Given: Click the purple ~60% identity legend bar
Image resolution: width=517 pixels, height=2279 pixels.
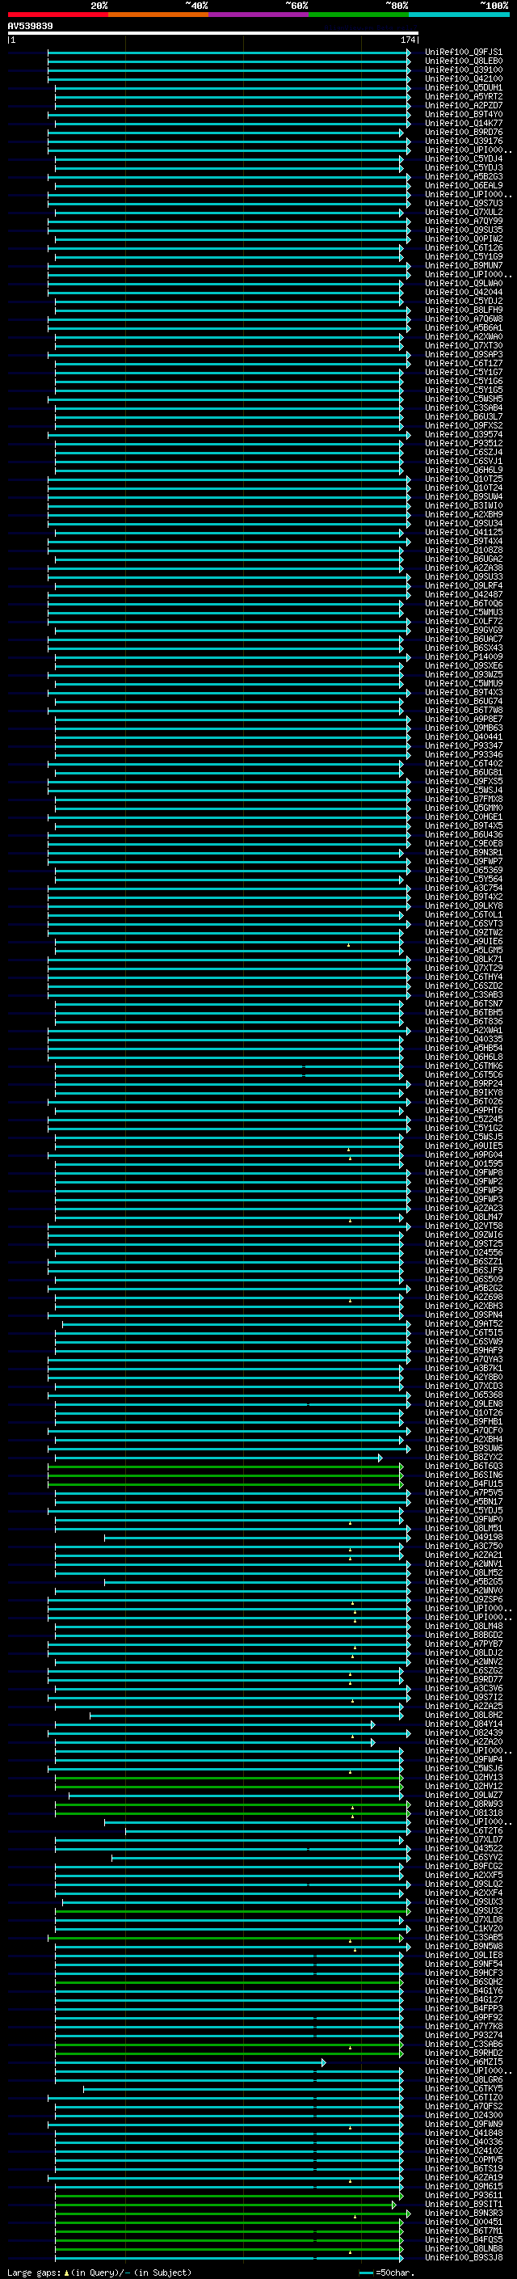Looking at the screenshot, I should click(x=258, y=15).
